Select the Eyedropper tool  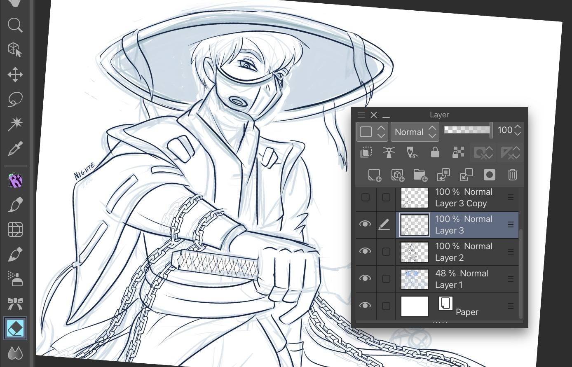15,149
